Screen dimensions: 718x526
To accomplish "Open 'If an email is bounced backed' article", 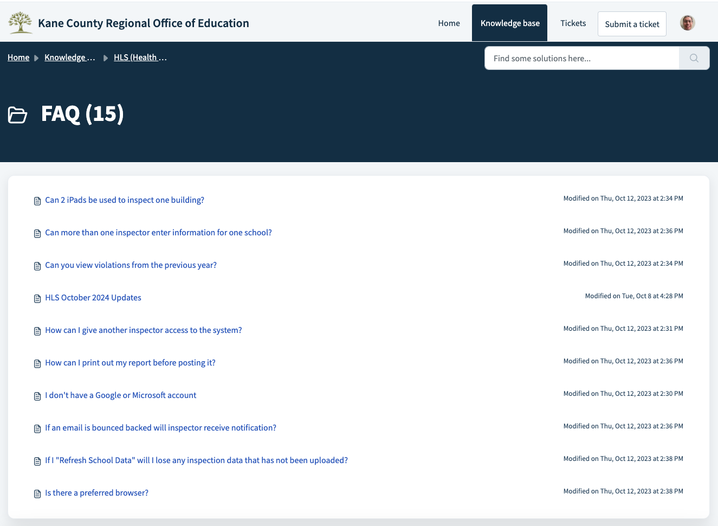I will [x=160, y=428].
